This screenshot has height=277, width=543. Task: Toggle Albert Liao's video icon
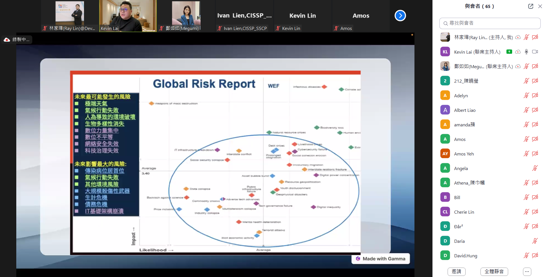point(535,110)
